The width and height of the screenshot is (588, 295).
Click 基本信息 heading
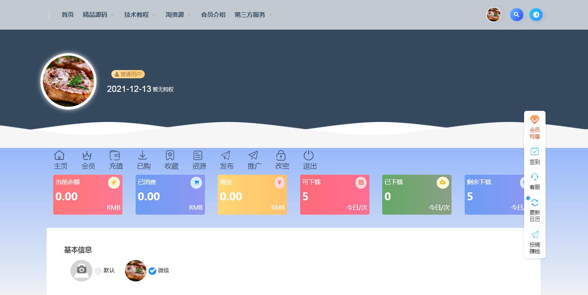tap(78, 250)
